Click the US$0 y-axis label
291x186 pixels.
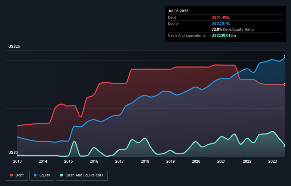pyautogui.click(x=13, y=152)
